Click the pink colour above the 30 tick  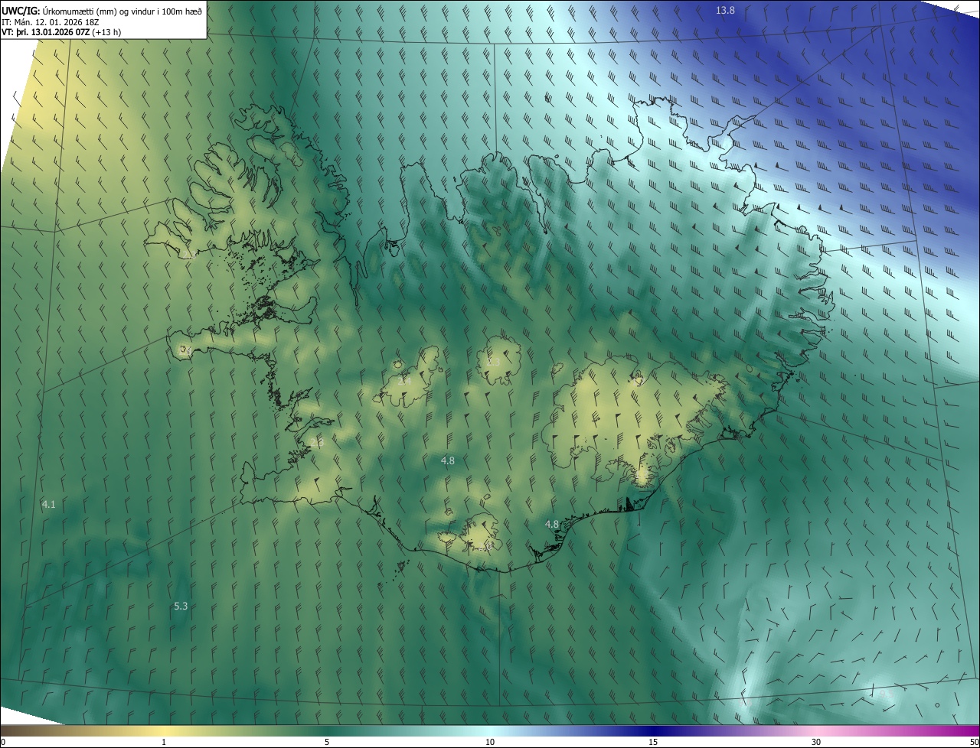[x=816, y=730]
